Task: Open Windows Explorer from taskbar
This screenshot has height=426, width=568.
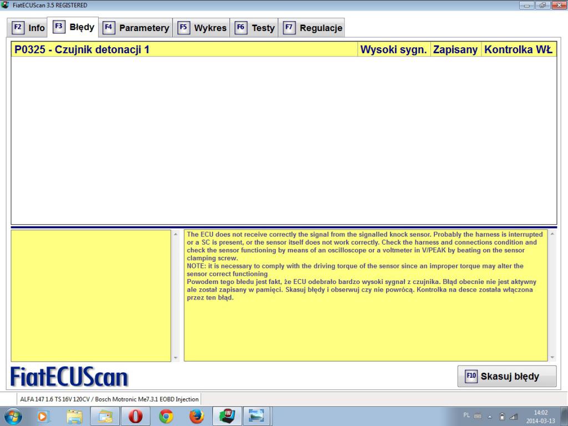Action: [x=75, y=417]
